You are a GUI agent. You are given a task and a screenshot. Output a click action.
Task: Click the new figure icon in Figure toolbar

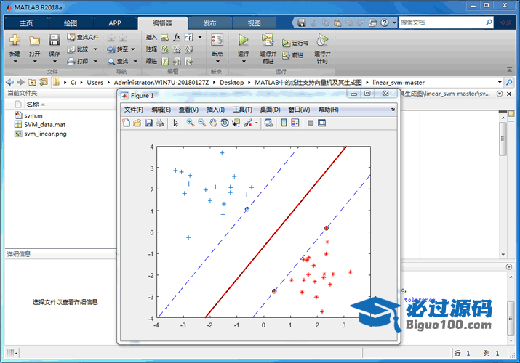[126, 123]
